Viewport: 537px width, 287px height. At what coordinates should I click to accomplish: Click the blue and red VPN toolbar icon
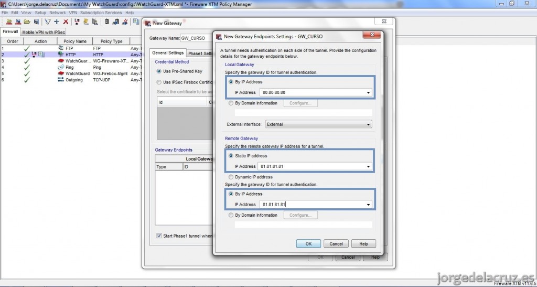(x=125, y=22)
